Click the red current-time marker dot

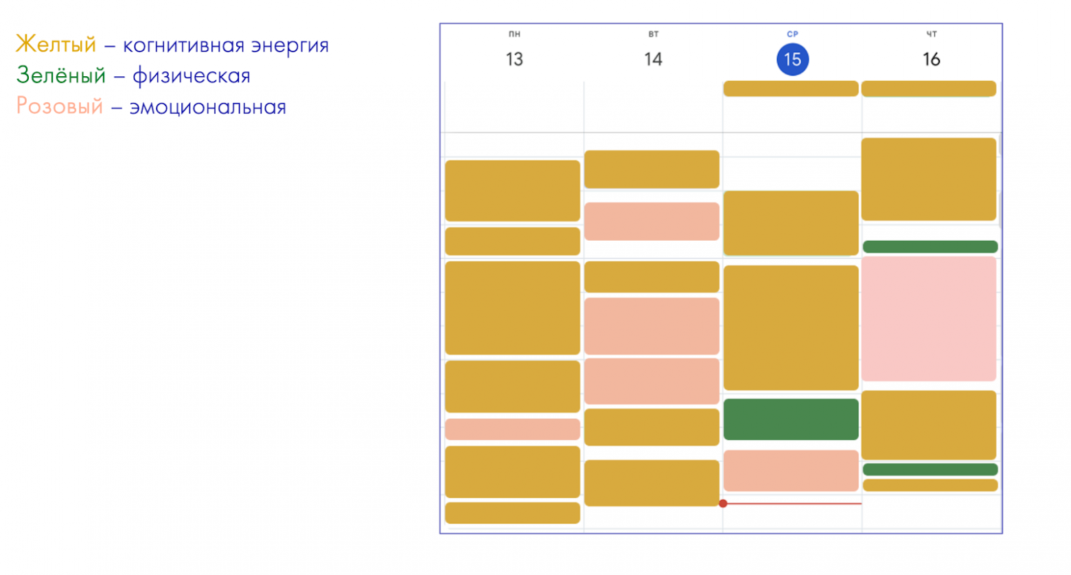point(723,504)
